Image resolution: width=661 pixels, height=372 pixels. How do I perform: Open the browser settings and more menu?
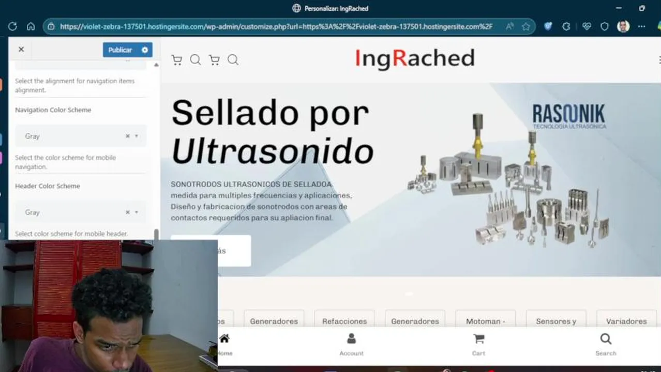tap(642, 26)
